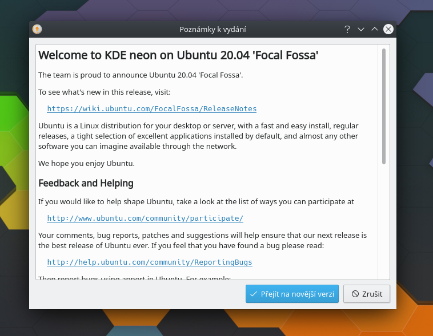Screen dimensions: 433x336
Task: Click the Přejít na novější verzi button
Action: click(292, 294)
